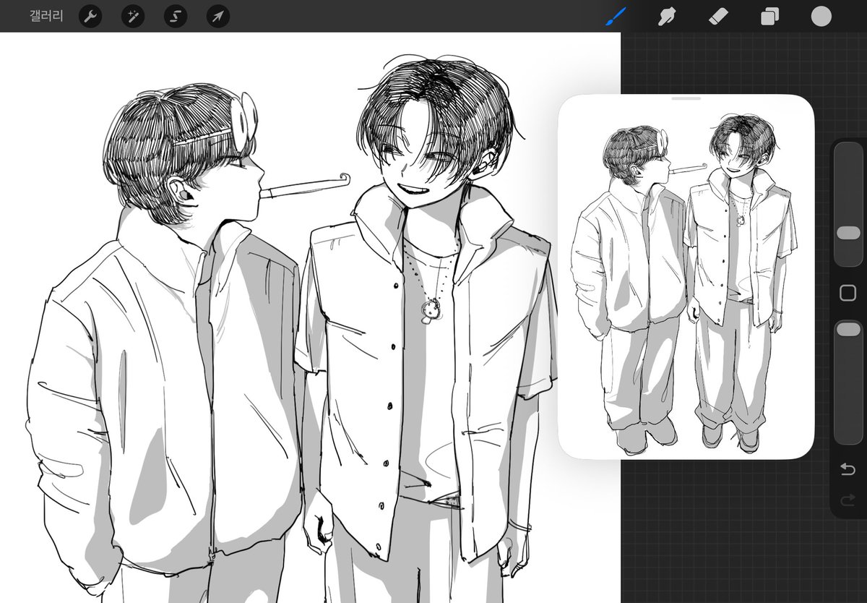Open the Adjustments magic wand menu
Image resolution: width=867 pixels, height=603 pixels.
tap(132, 16)
